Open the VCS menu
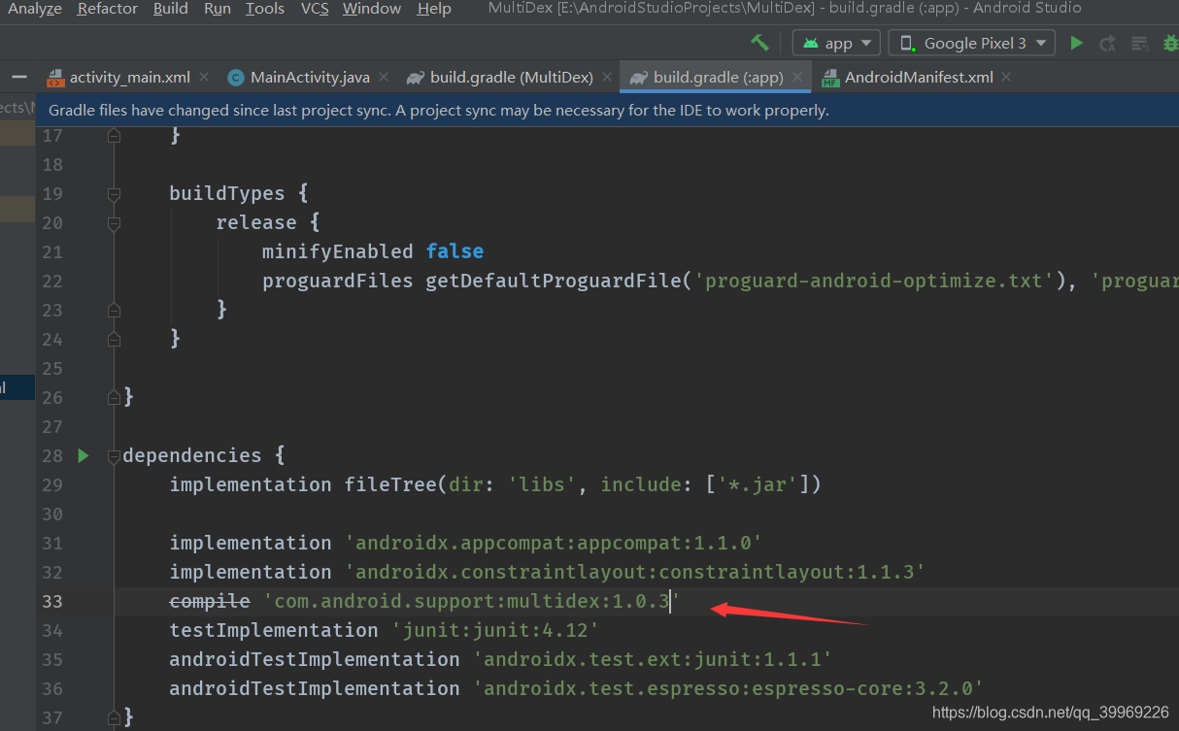 tap(313, 10)
